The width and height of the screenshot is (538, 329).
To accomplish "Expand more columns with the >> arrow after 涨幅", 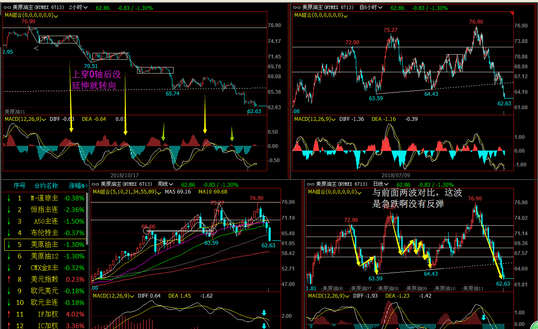I will (84, 186).
